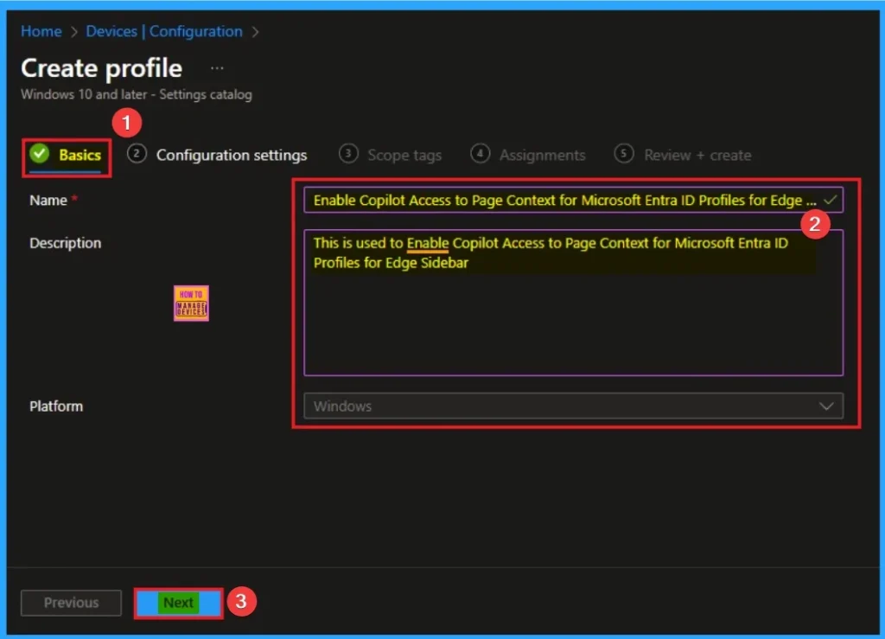
Task: Click the breadcrumb chevron after Devices | Configuration
Action: click(255, 31)
